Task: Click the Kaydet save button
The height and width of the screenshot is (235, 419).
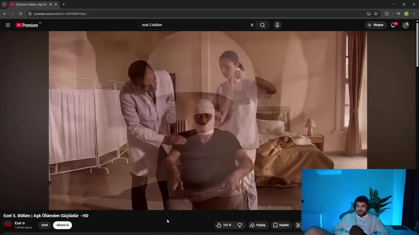Action: pyautogui.click(x=281, y=225)
